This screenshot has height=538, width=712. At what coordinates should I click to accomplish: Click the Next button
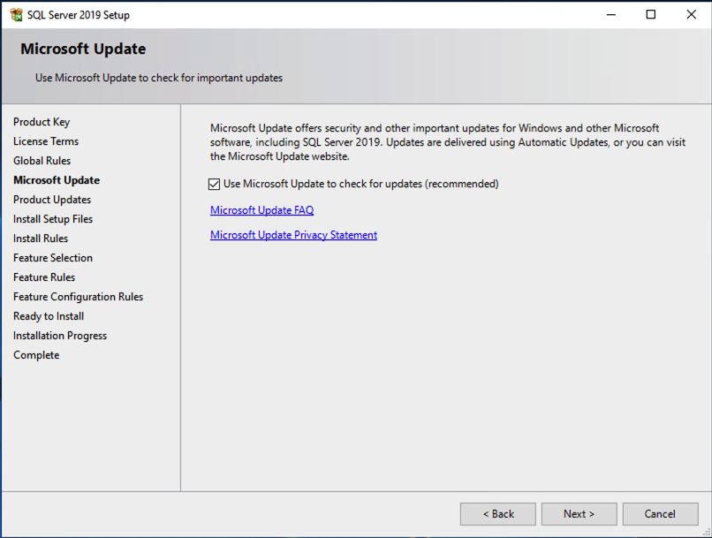tap(579, 513)
